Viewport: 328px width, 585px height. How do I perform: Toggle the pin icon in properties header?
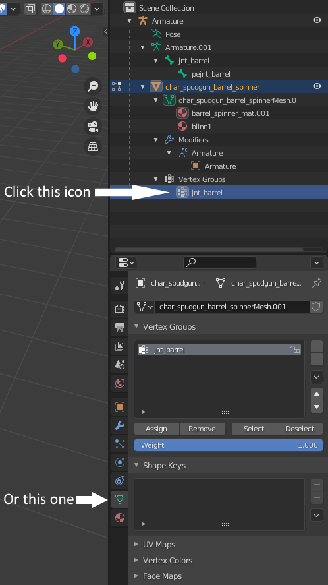click(x=317, y=283)
